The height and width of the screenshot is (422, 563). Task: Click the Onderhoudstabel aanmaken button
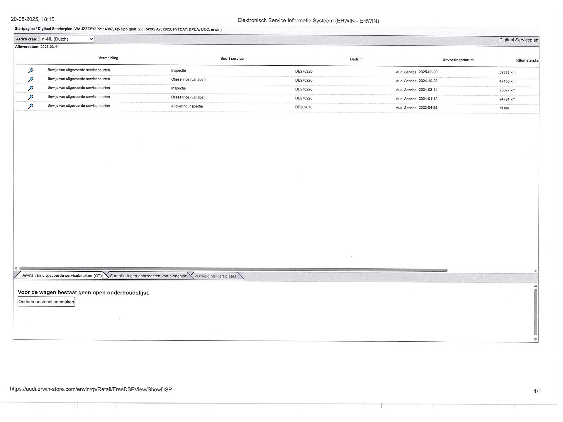[x=46, y=302]
